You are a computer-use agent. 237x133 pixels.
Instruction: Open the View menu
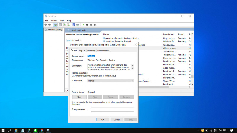(62, 20)
